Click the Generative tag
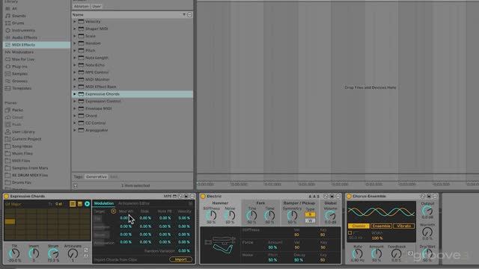 (97, 177)
